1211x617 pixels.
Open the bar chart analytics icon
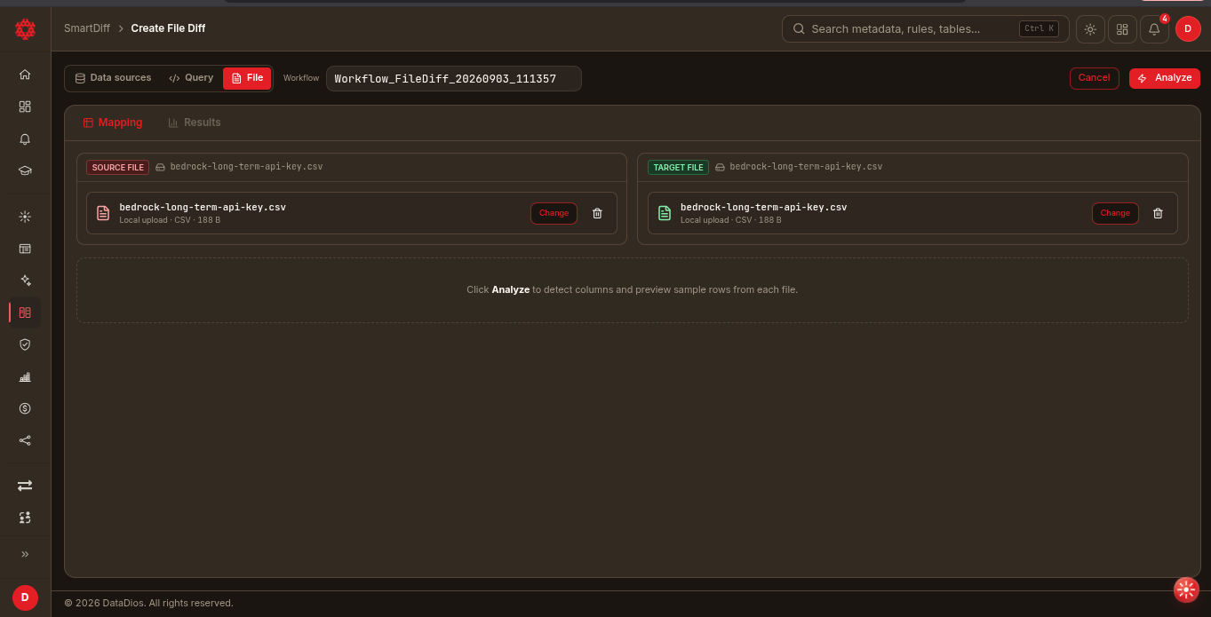[x=25, y=376]
